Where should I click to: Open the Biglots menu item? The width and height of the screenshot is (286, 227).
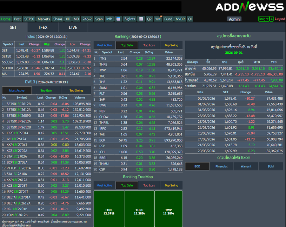tap(130, 19)
